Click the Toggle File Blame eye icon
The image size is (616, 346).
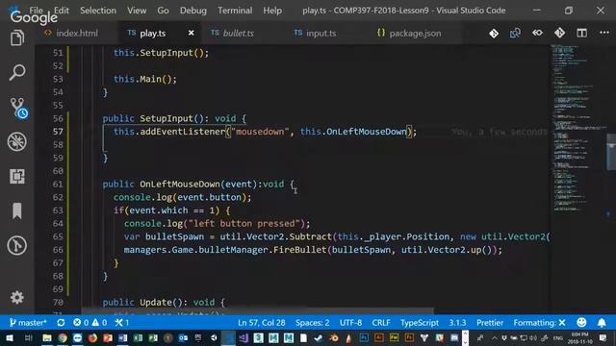tap(537, 33)
